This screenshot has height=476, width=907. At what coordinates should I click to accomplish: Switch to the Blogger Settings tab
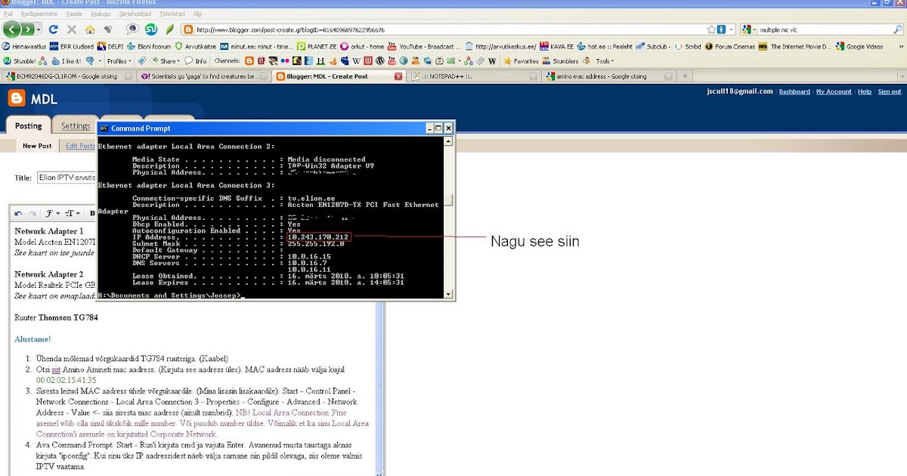[76, 126]
